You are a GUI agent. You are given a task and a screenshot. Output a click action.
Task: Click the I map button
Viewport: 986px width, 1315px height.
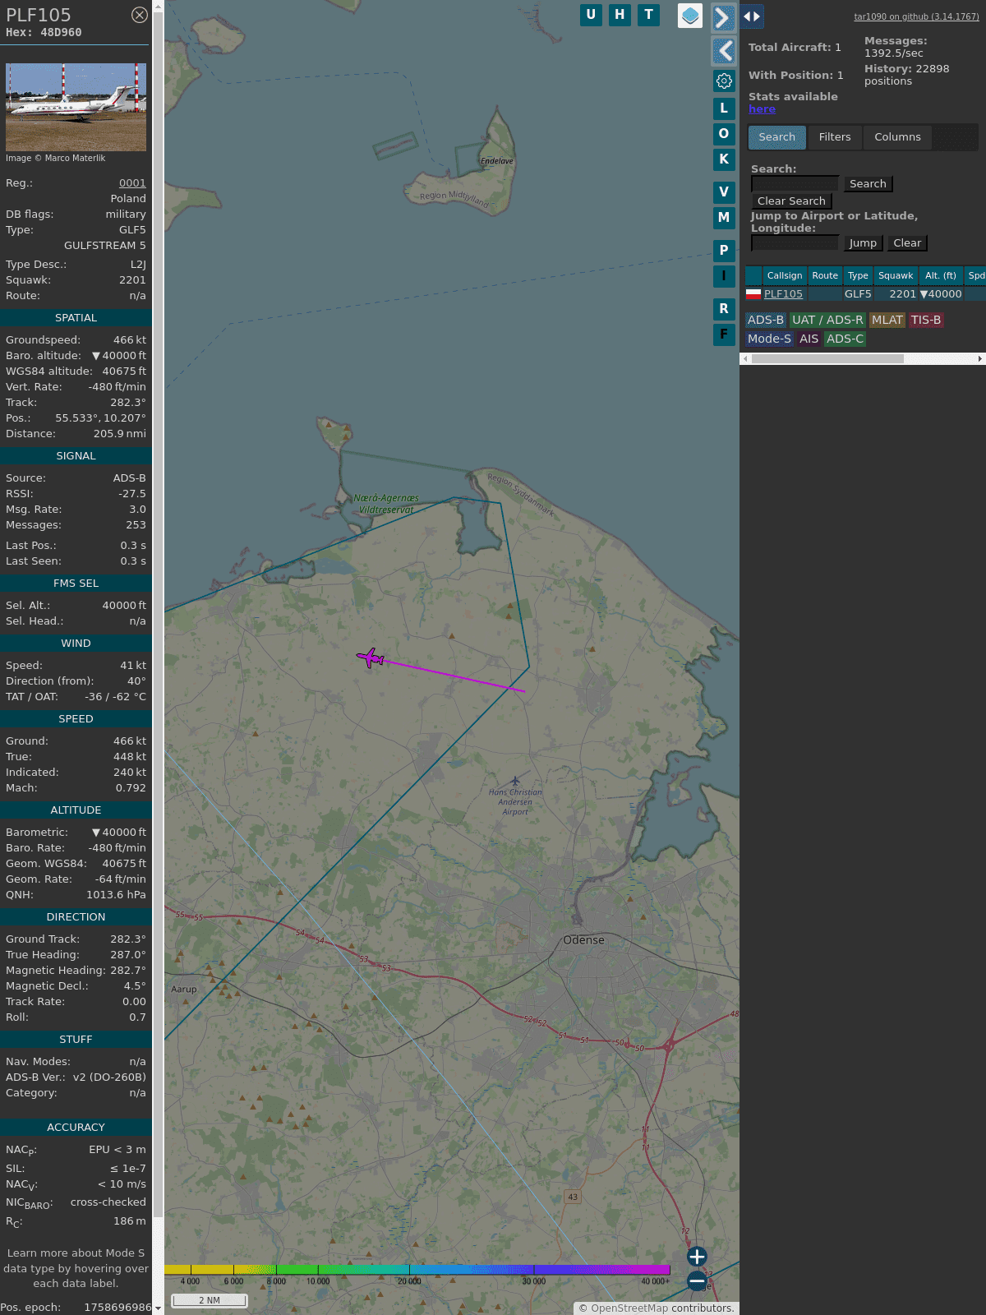click(x=724, y=276)
